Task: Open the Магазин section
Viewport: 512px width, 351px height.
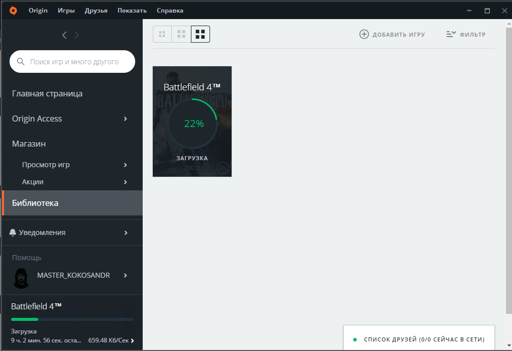Action: point(29,144)
